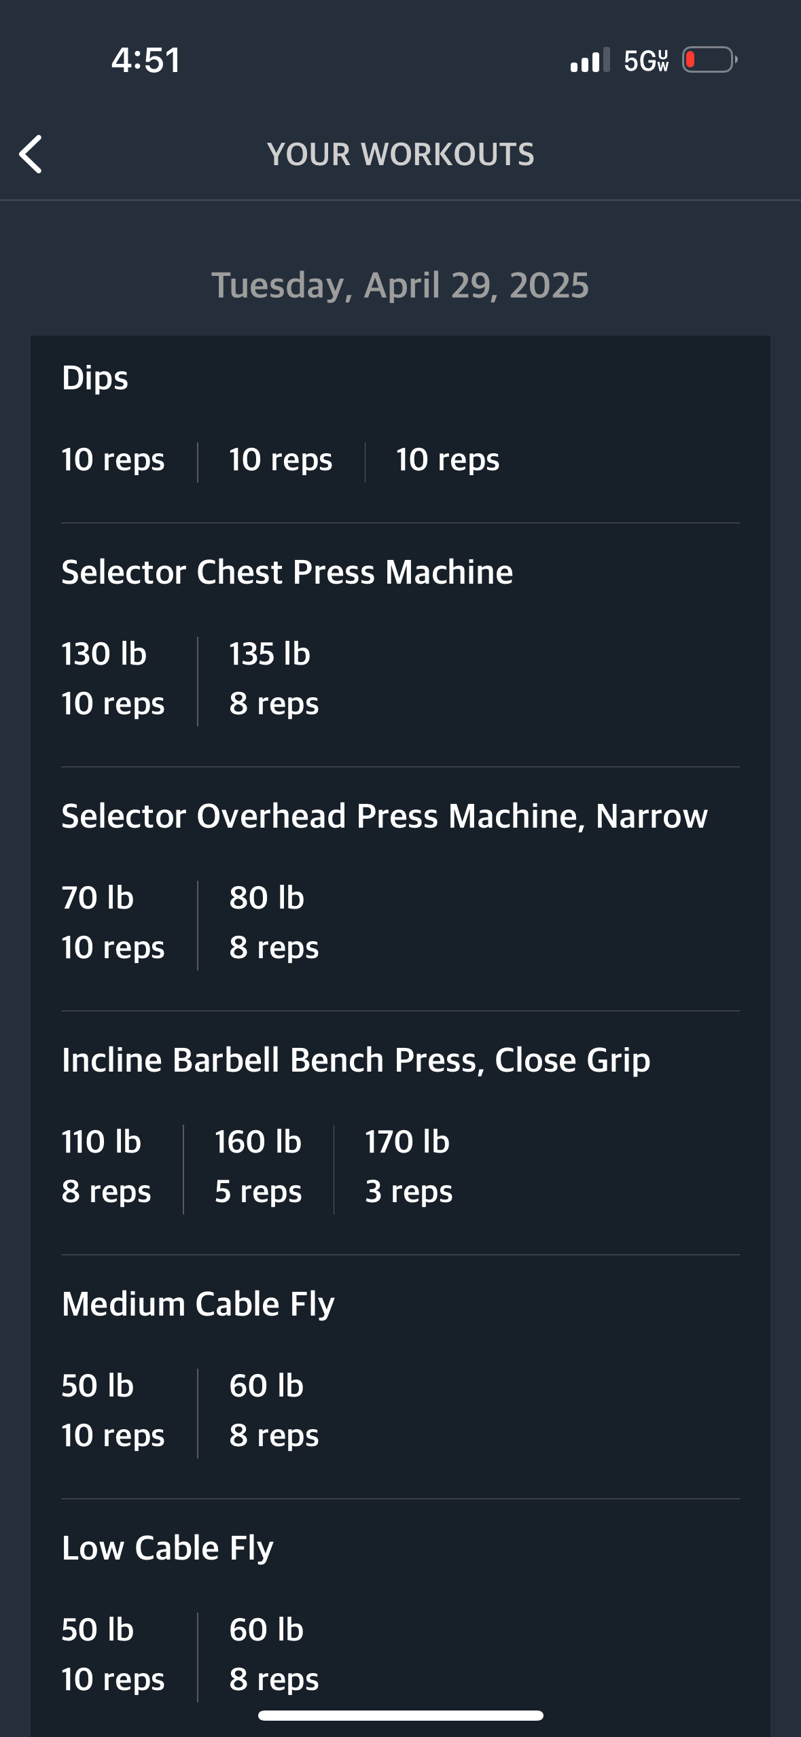Viewport: 801px width, 1737px height.
Task: Tap the 5G network indicator
Action: point(646,60)
